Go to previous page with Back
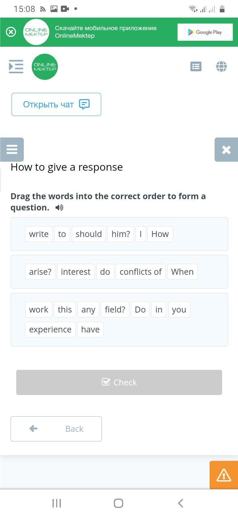 click(x=56, y=429)
